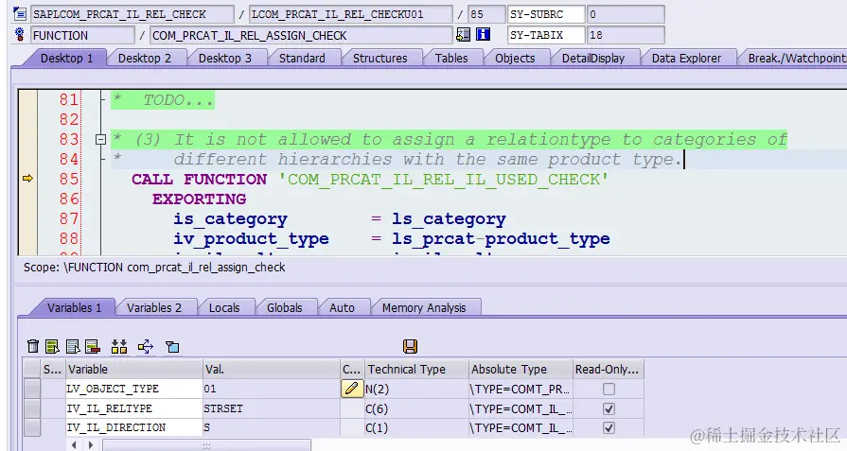This screenshot has height=451, width=847.
Task: Select the row selector for IV_IL_DIRECTION
Action: coord(32,427)
